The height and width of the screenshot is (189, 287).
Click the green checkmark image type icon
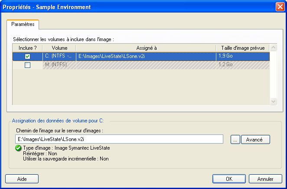coord(18,148)
